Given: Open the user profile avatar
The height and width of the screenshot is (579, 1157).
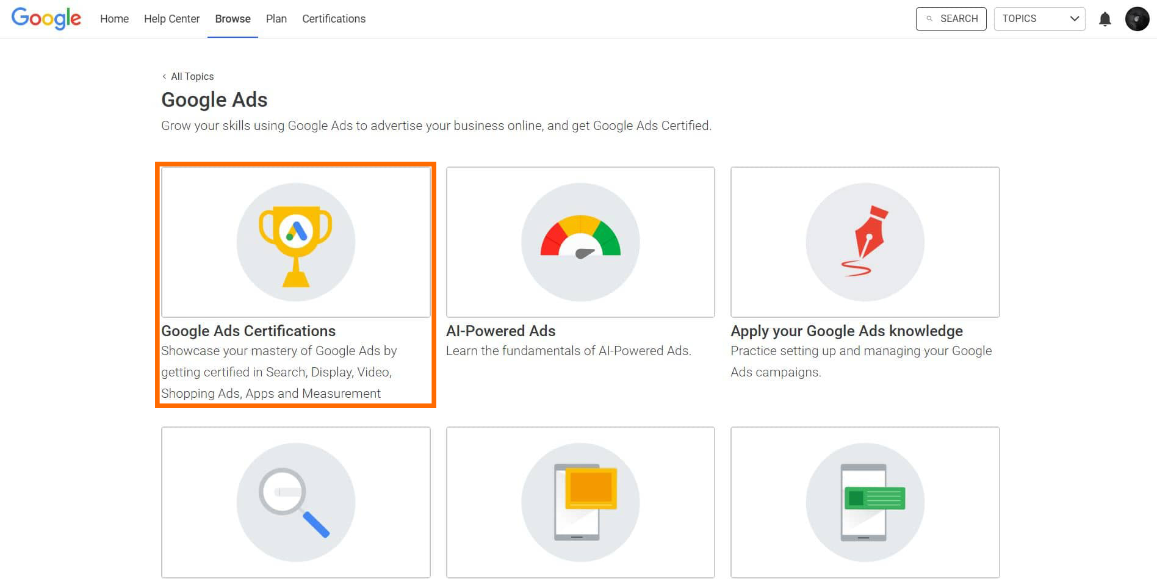Looking at the screenshot, I should tap(1137, 19).
